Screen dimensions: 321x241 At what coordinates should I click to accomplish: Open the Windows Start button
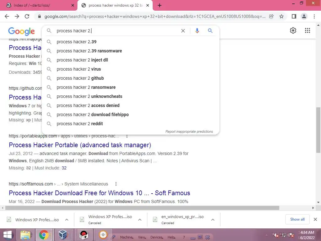click(8, 235)
